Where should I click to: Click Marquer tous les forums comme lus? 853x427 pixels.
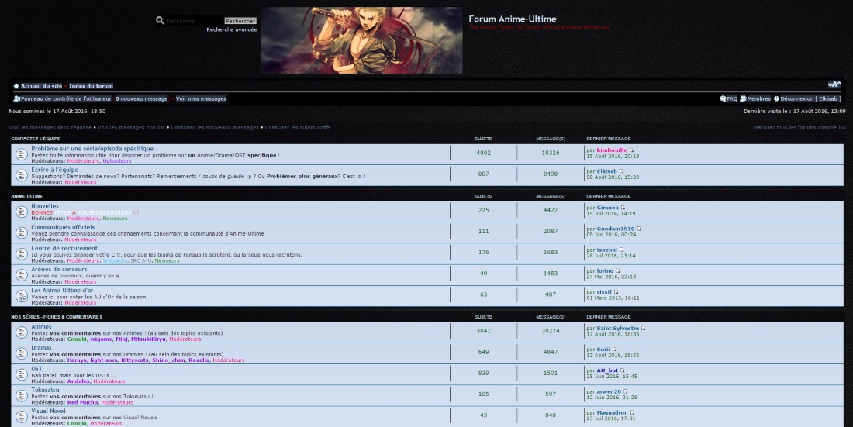point(799,127)
